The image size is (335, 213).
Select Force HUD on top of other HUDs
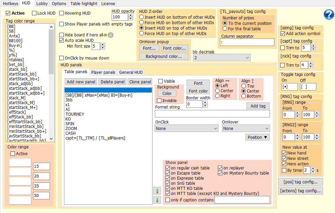point(142,34)
